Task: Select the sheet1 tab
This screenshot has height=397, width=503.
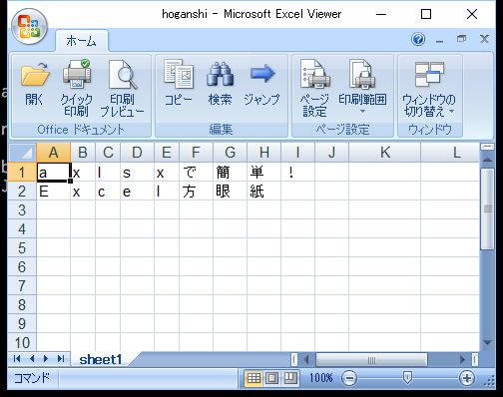Action: click(101, 359)
